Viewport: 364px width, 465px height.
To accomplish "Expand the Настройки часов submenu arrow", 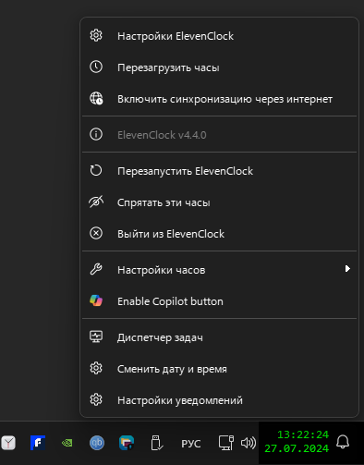I will tap(347, 269).
